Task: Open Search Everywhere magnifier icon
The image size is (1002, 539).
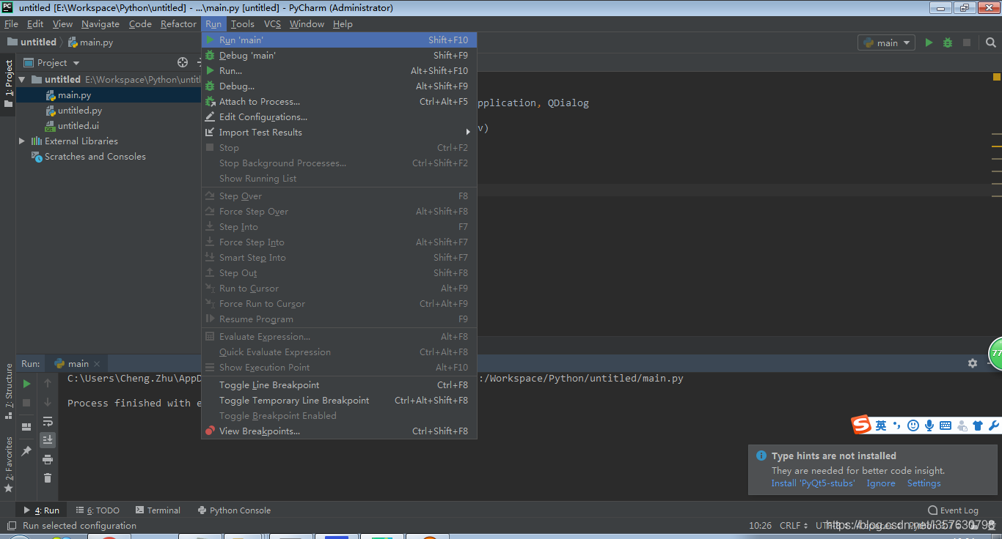Action: pos(992,42)
